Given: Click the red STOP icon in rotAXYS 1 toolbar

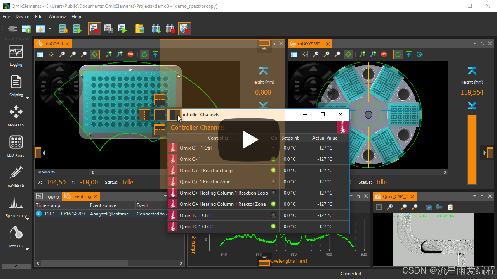Looking at the screenshot, I should tap(130, 54).
